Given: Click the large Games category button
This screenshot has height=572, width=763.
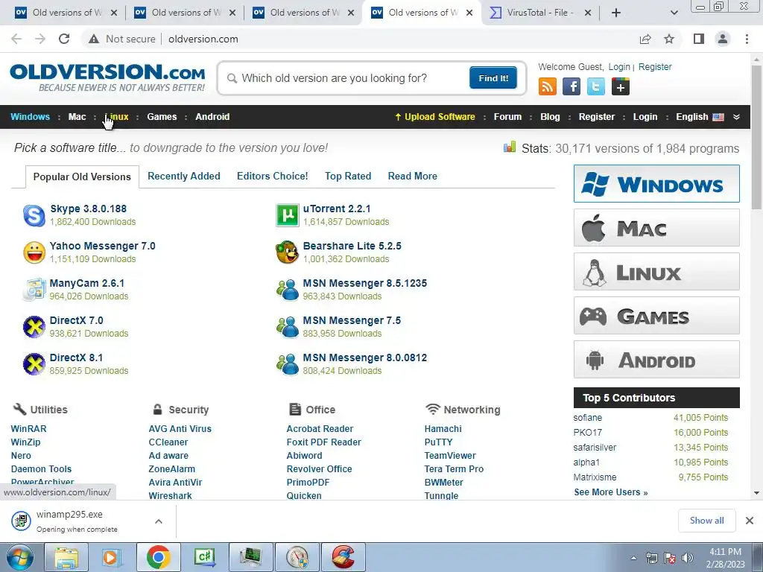Looking at the screenshot, I should click(656, 316).
